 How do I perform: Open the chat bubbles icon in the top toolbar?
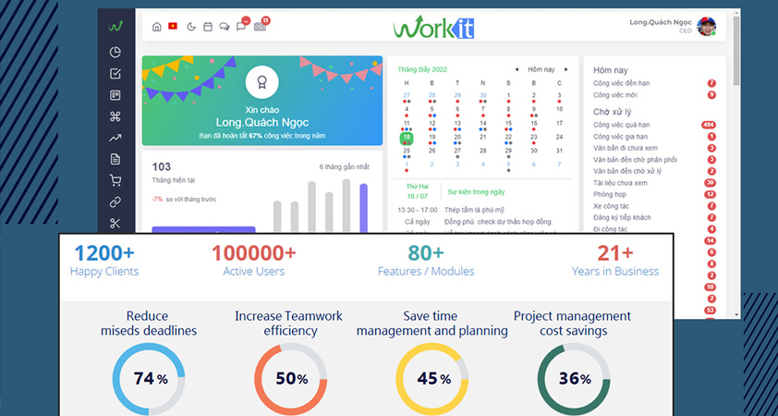[x=225, y=27]
